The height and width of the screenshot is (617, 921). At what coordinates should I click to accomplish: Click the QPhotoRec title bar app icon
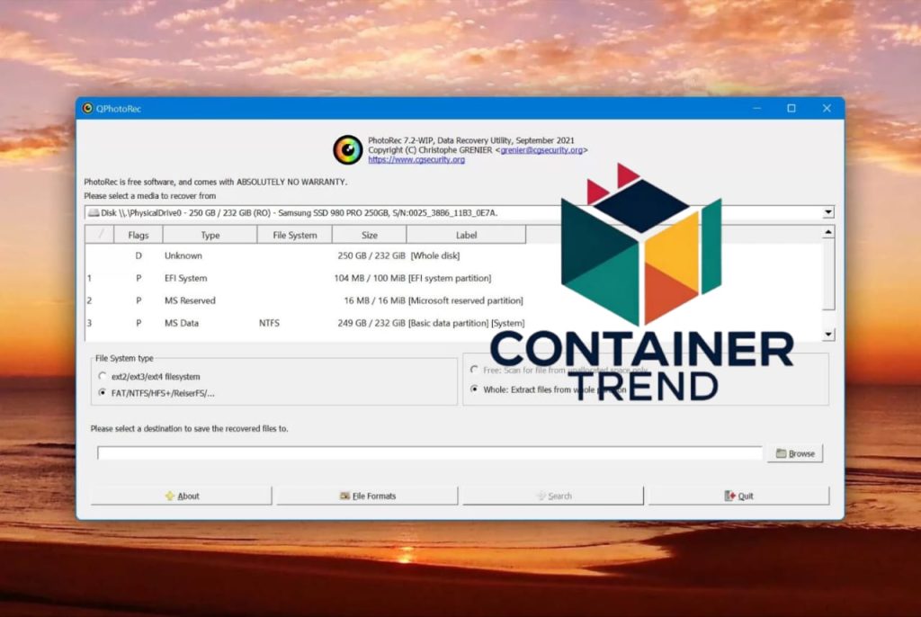pos(87,108)
